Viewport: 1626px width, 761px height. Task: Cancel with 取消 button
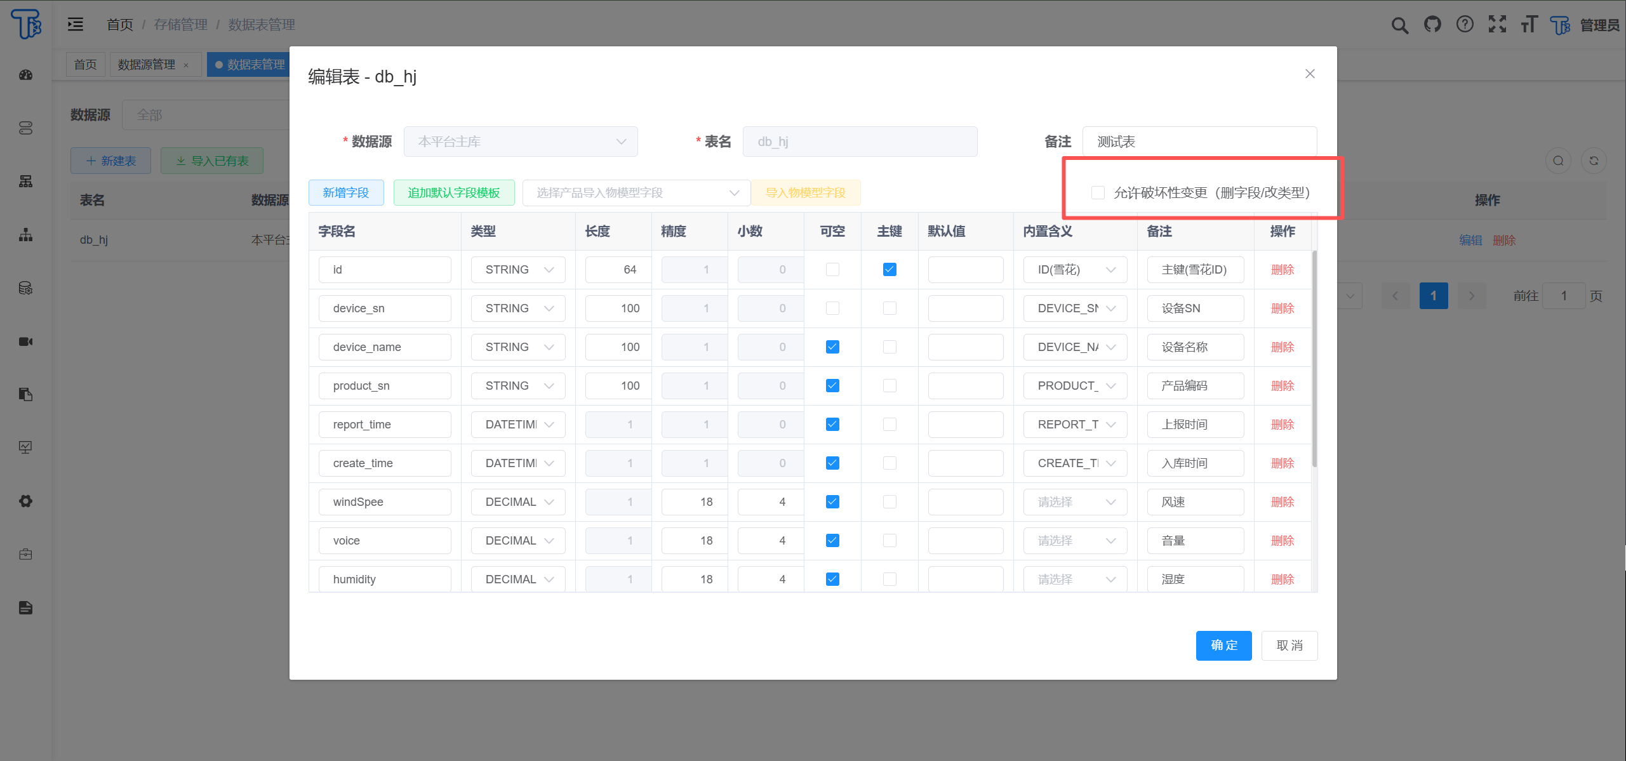point(1289,645)
